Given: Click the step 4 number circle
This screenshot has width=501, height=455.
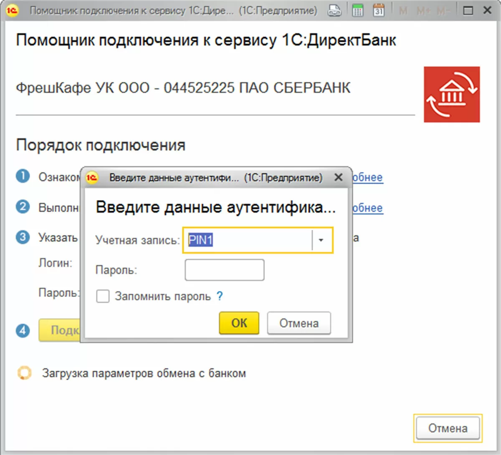Looking at the screenshot, I should pos(23,331).
